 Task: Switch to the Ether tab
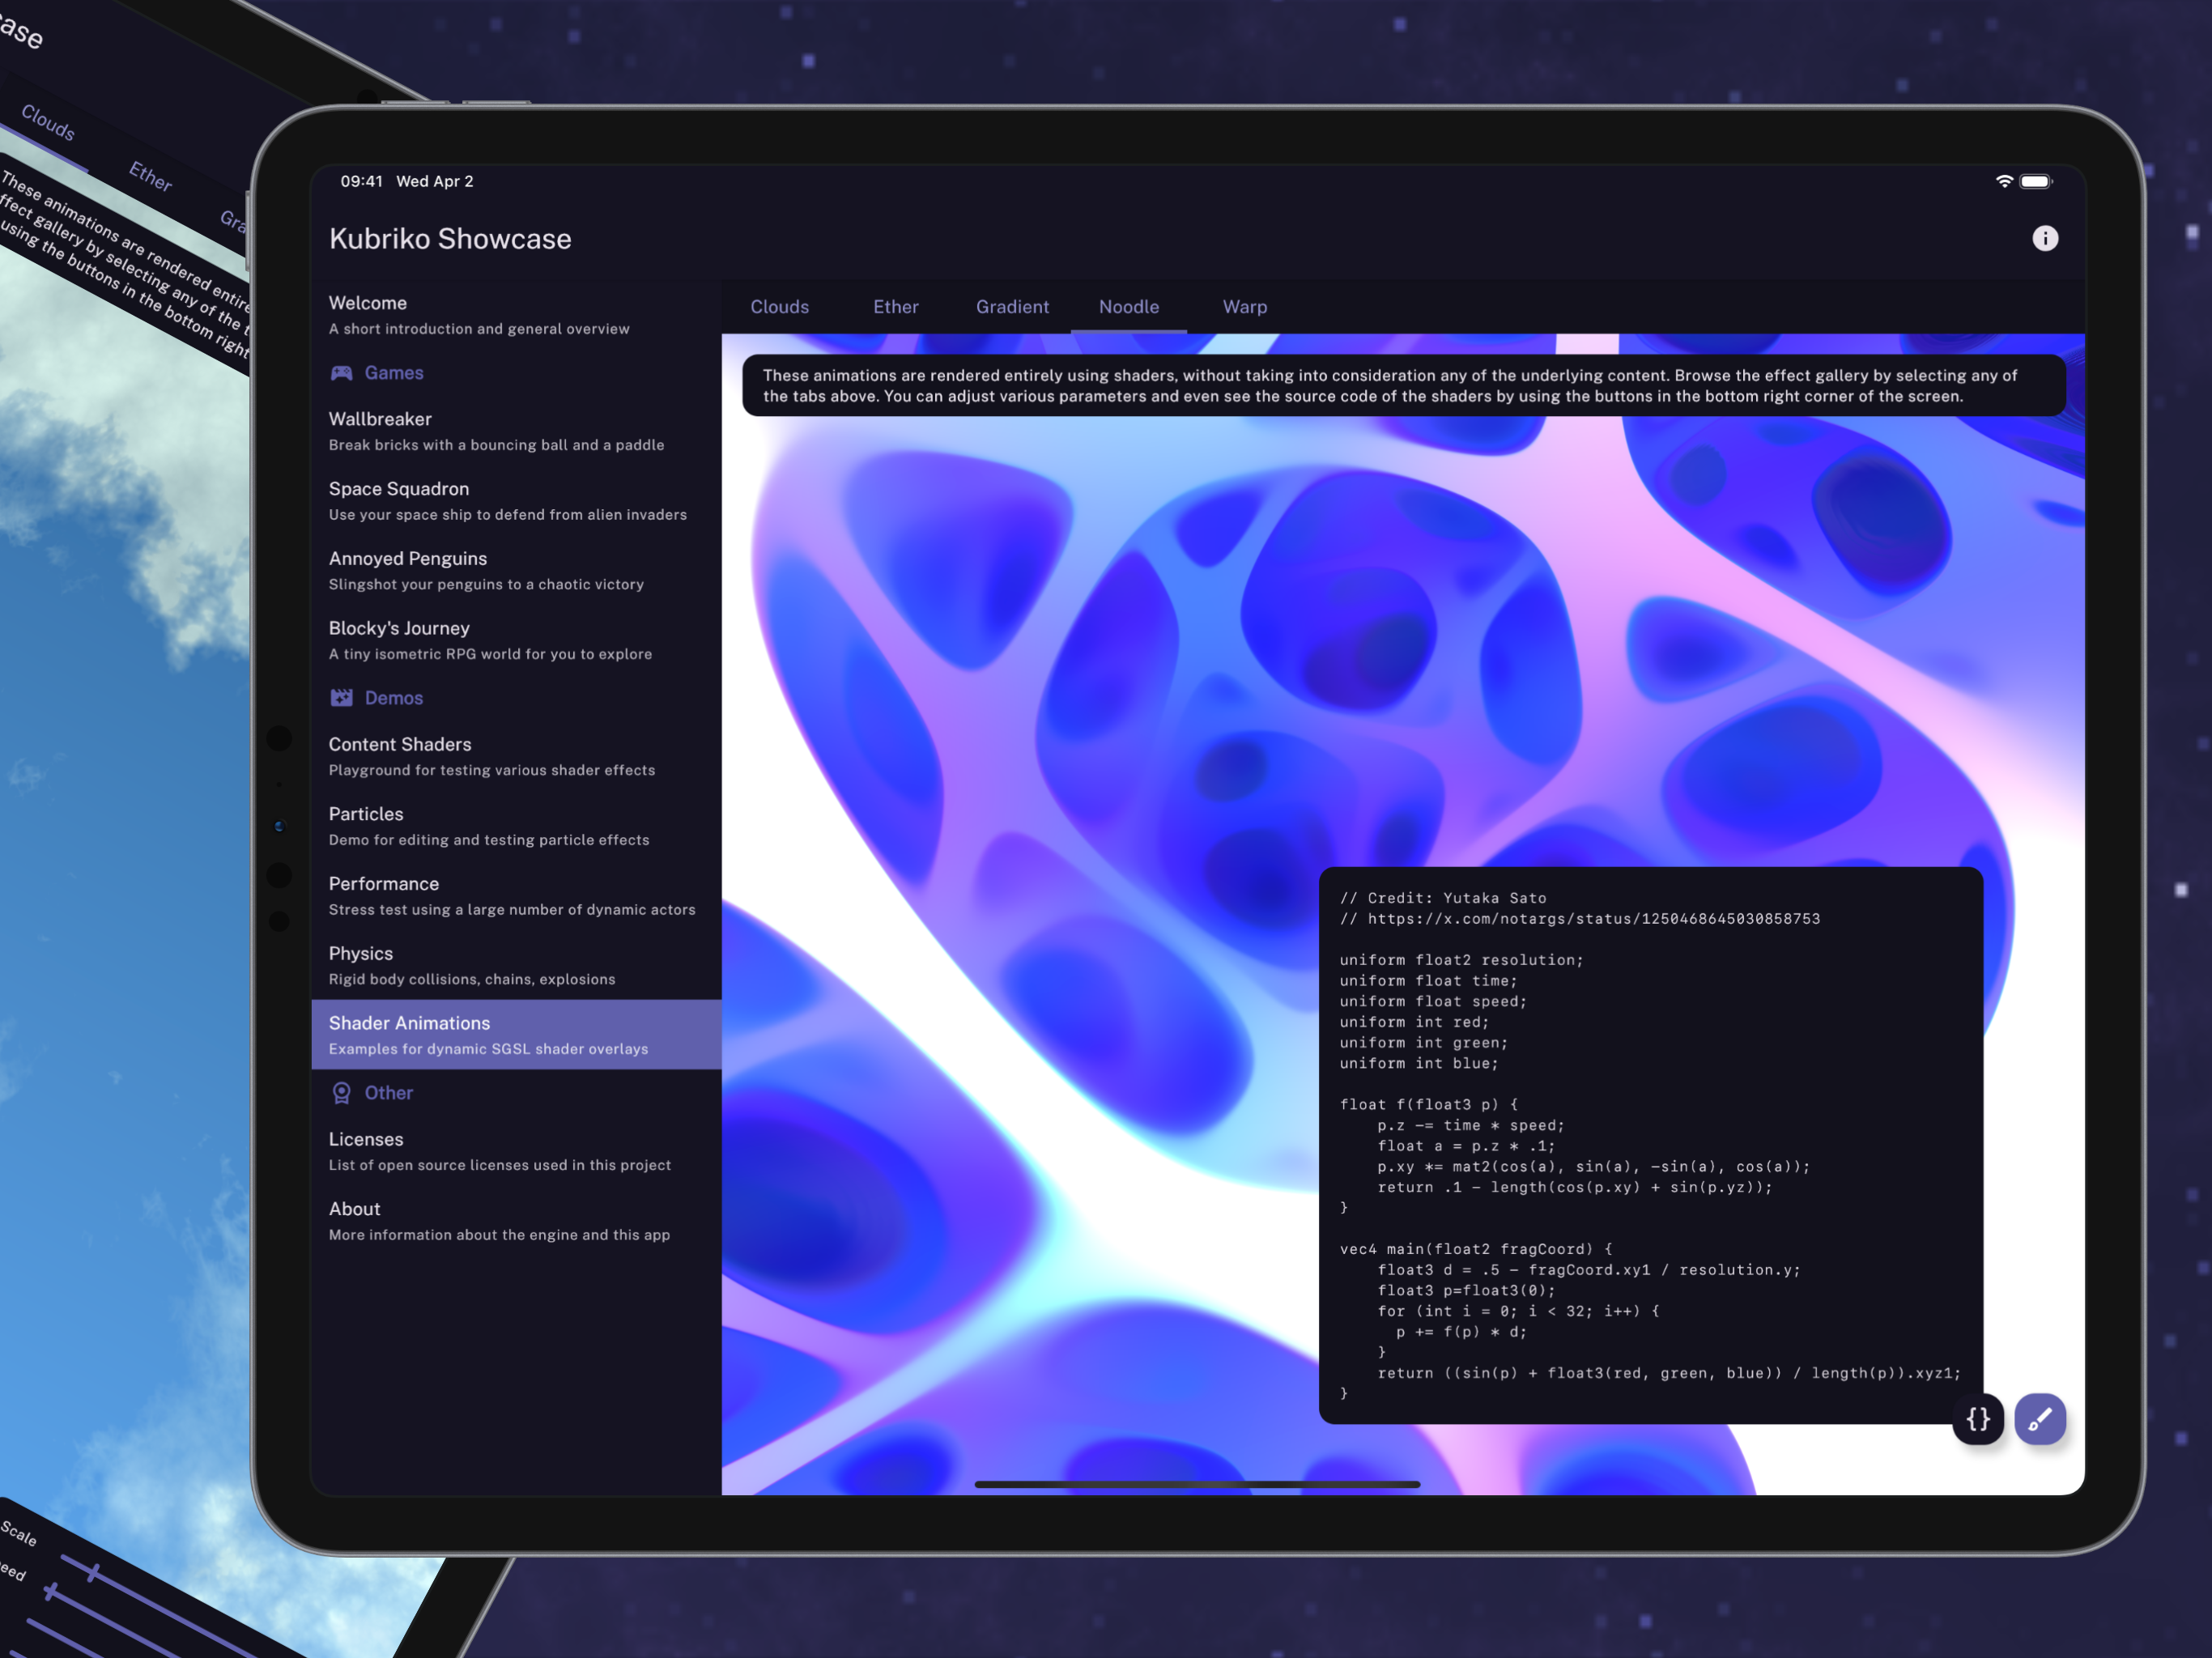click(895, 307)
